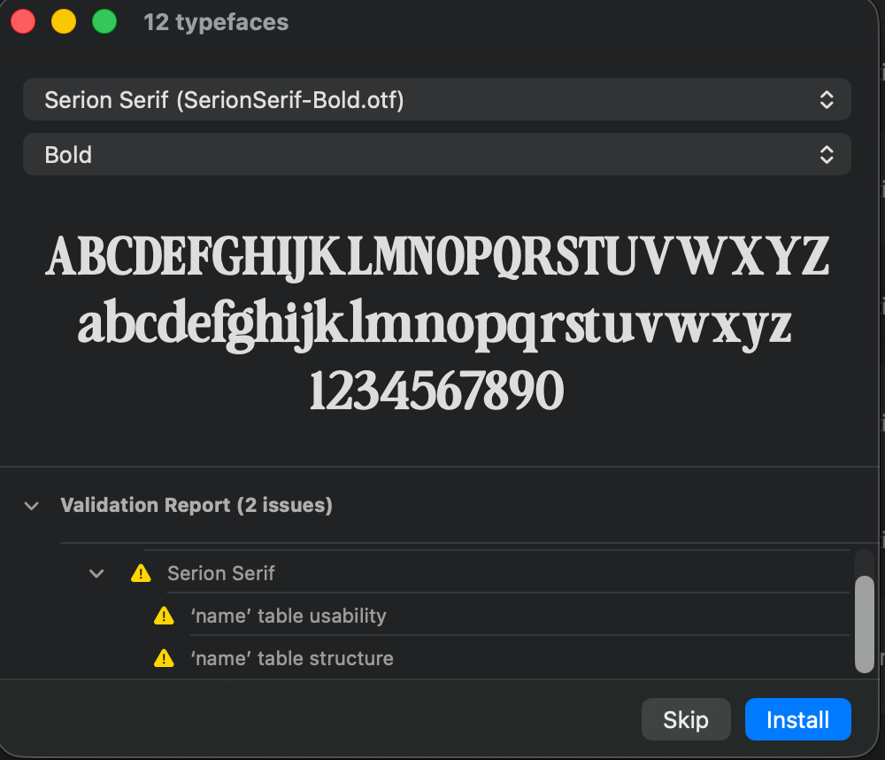Click the warning icon next to Serion Serif
This screenshot has height=760, width=885.
click(x=140, y=574)
